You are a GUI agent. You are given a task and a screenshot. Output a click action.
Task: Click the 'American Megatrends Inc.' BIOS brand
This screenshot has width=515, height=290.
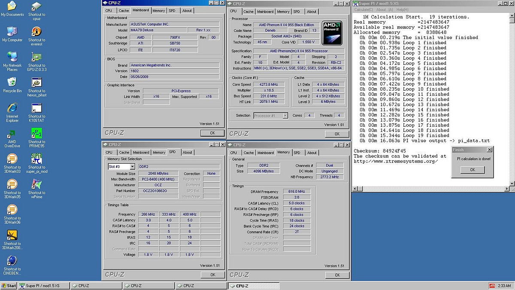[174, 65]
